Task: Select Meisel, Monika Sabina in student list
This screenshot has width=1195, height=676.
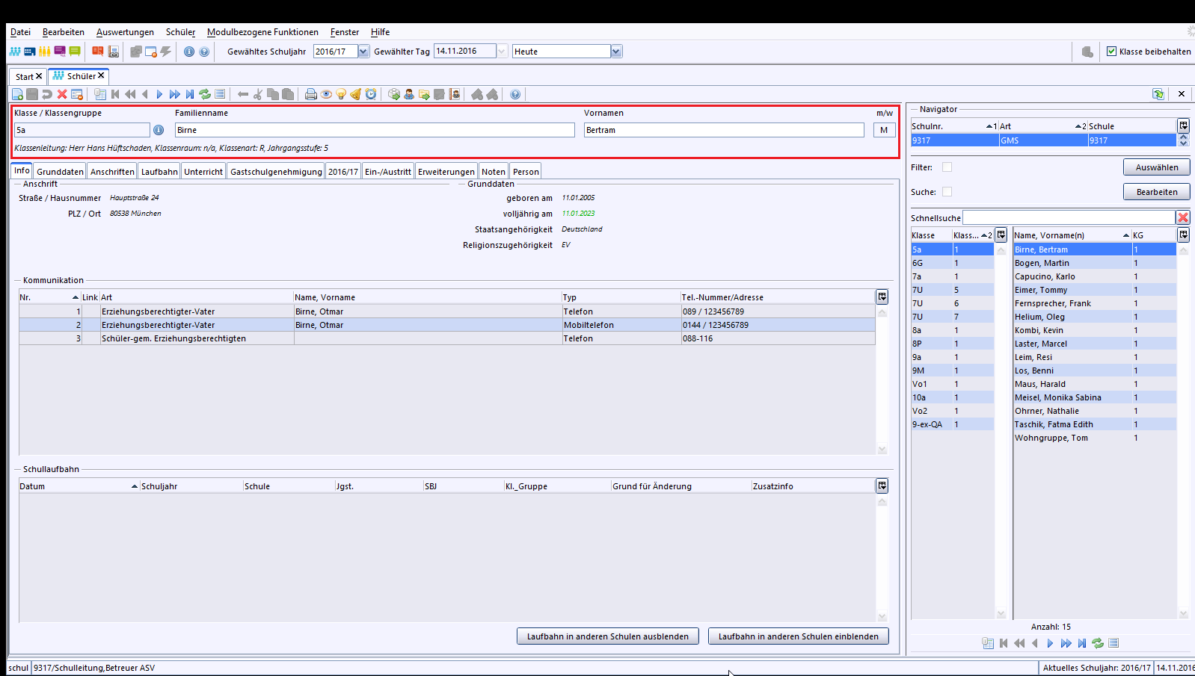Action: coord(1095,397)
